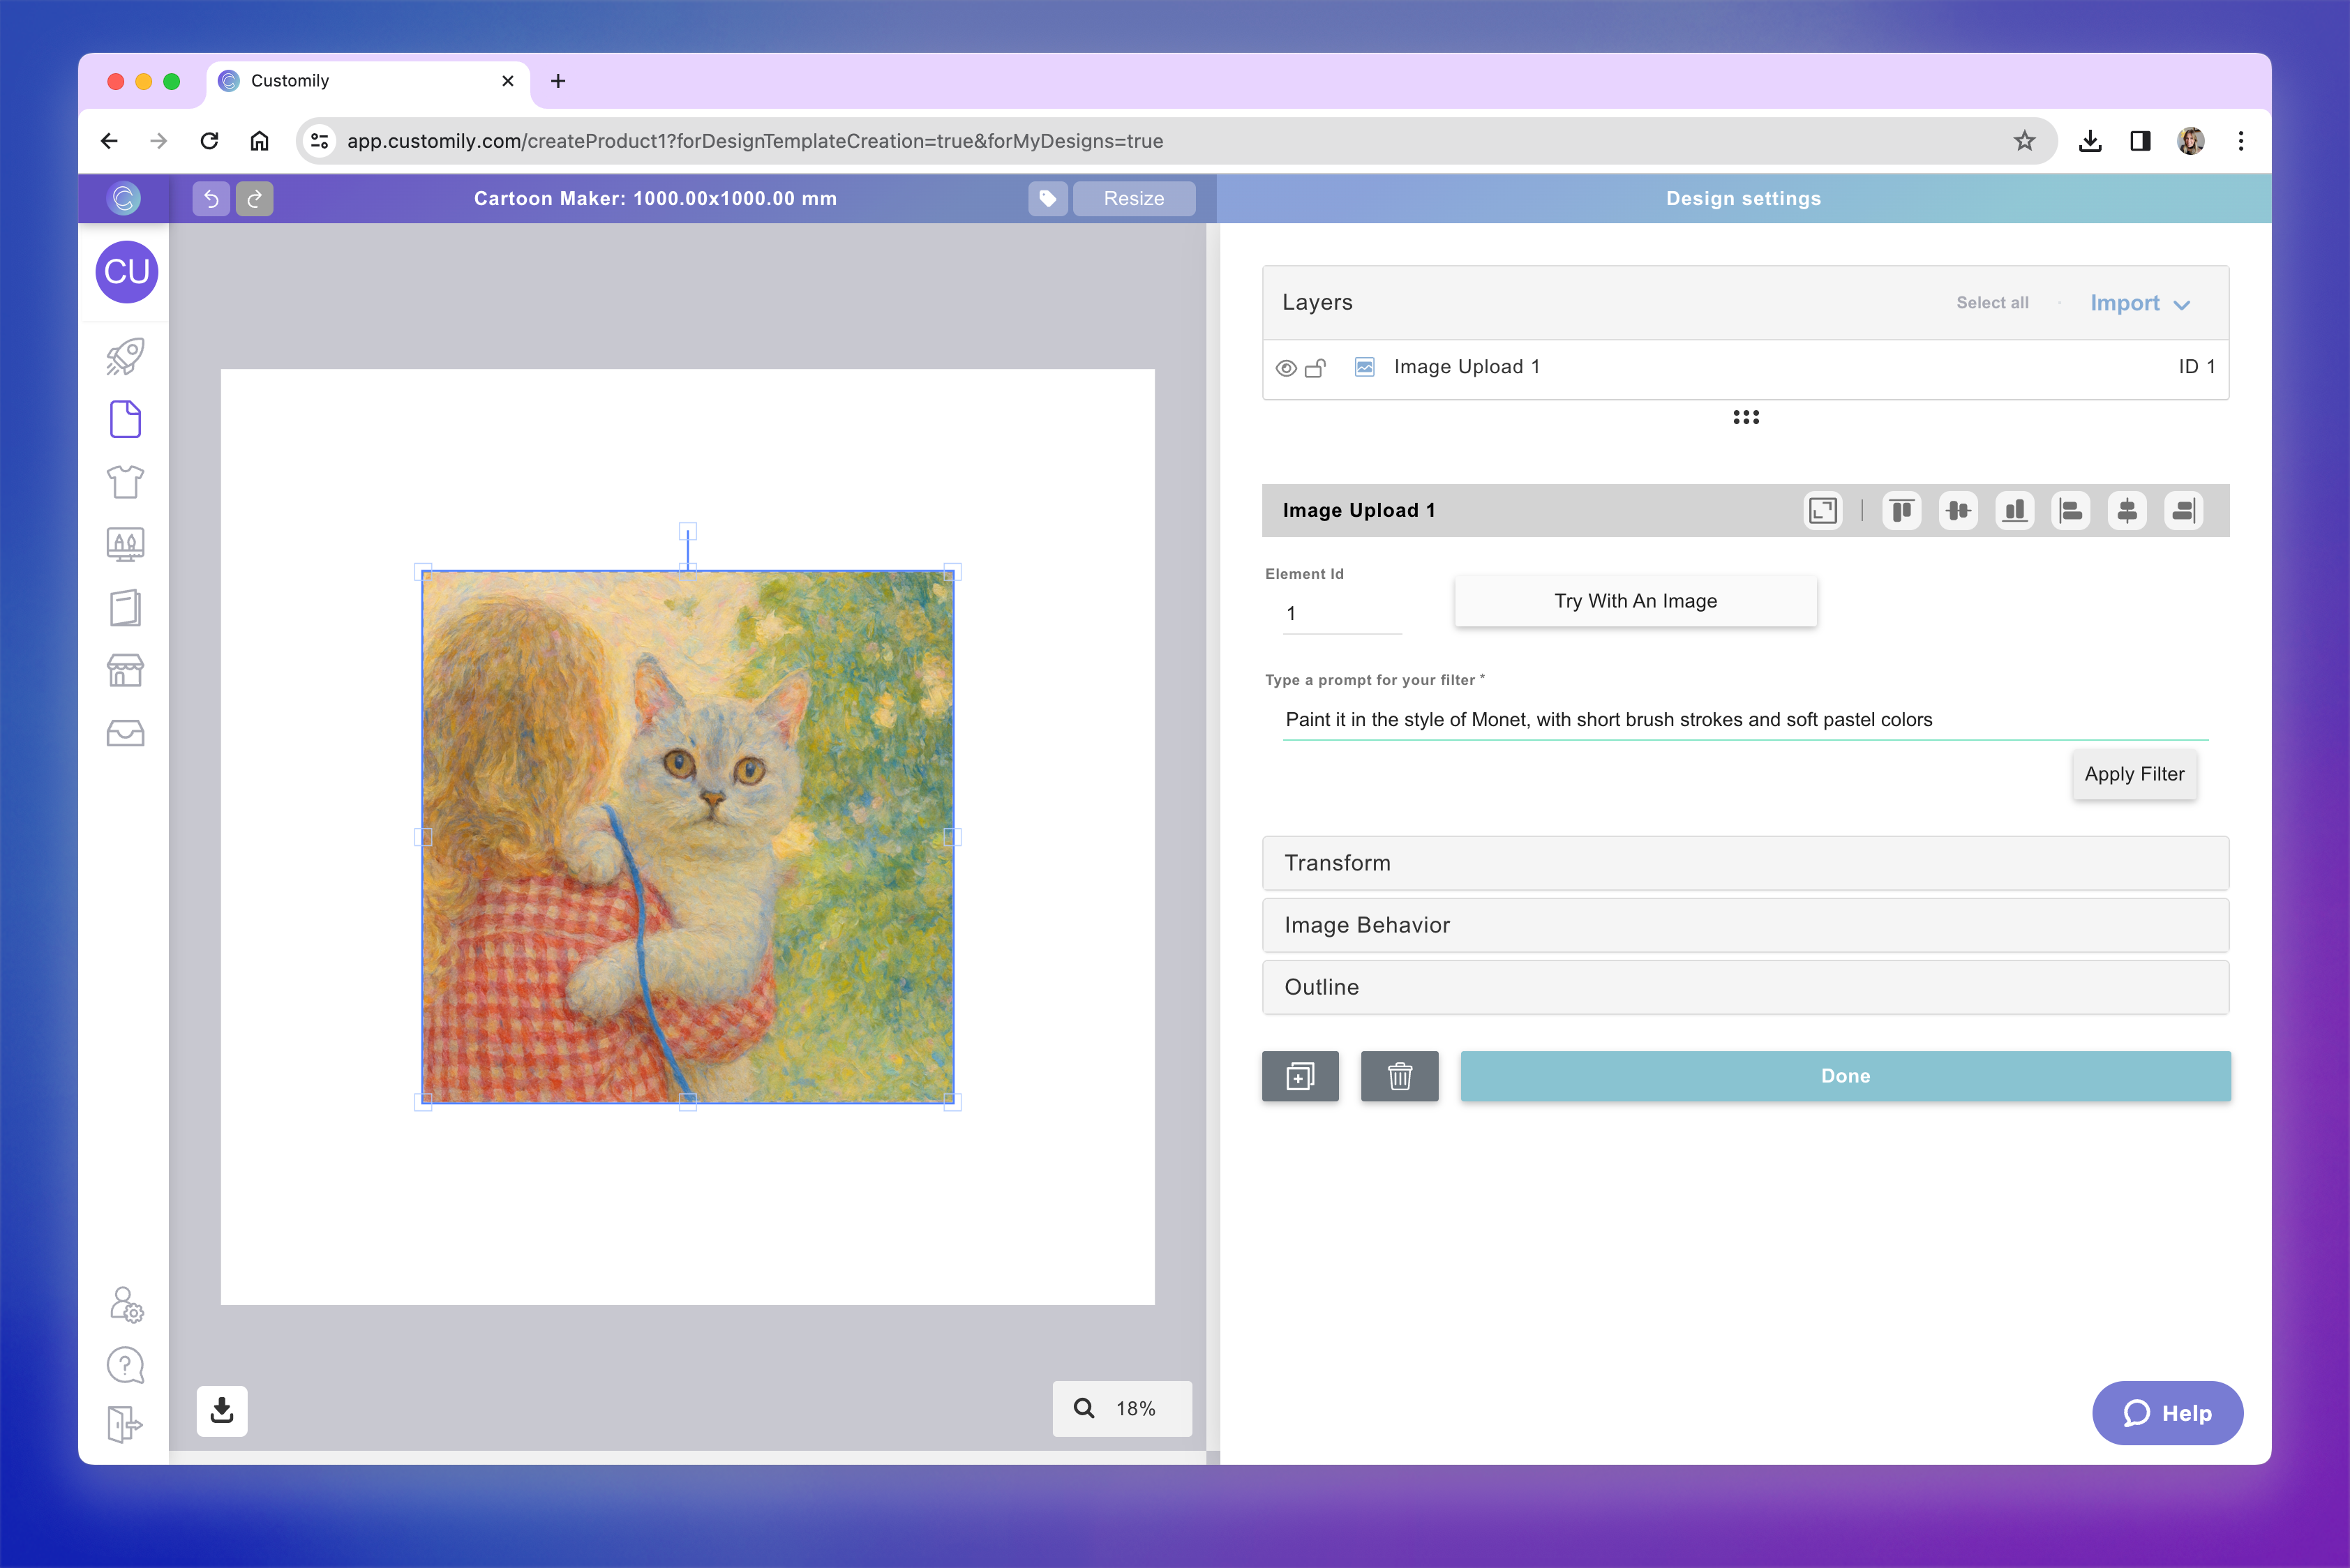
Task: Expand the Image Behavior section
Action: [1745, 925]
